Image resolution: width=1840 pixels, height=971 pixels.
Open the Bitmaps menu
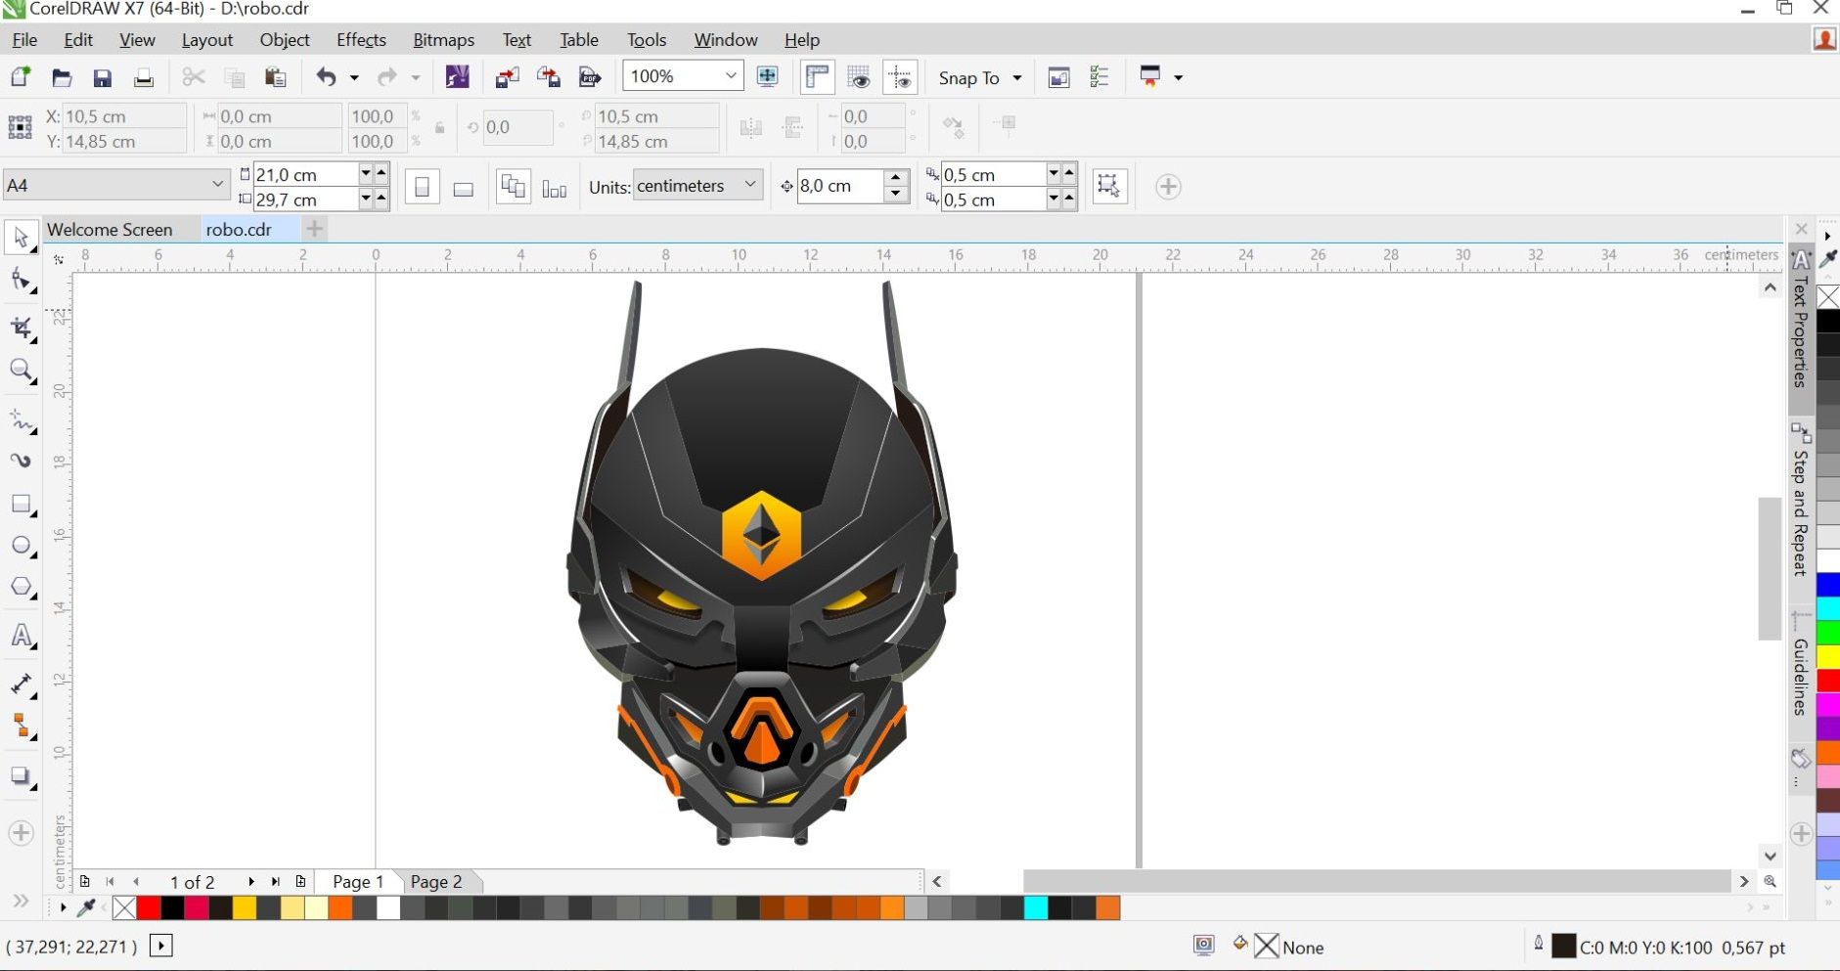[x=443, y=40]
